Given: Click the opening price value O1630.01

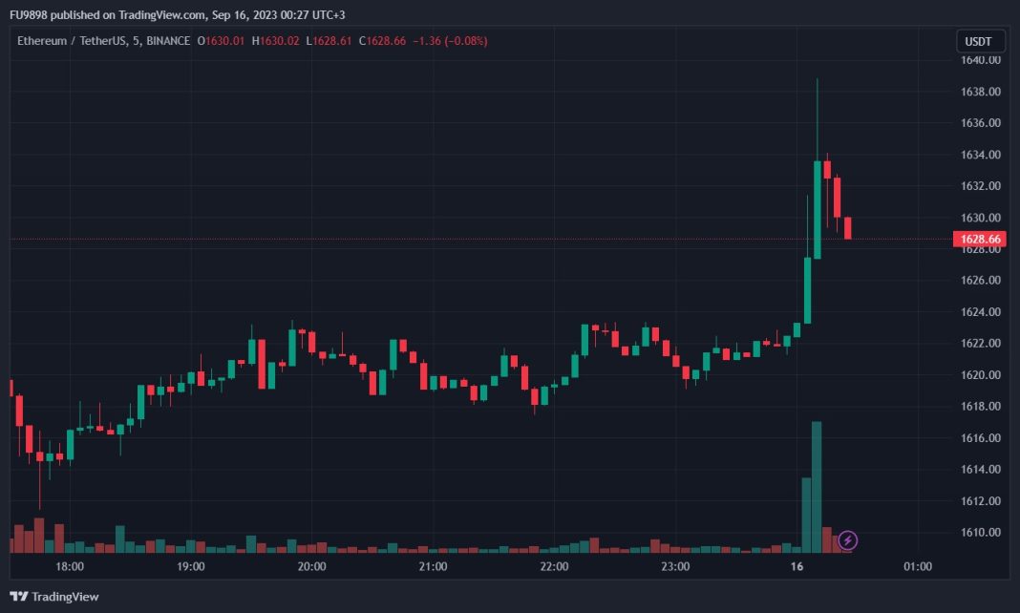Looking at the screenshot, I should pos(221,41).
